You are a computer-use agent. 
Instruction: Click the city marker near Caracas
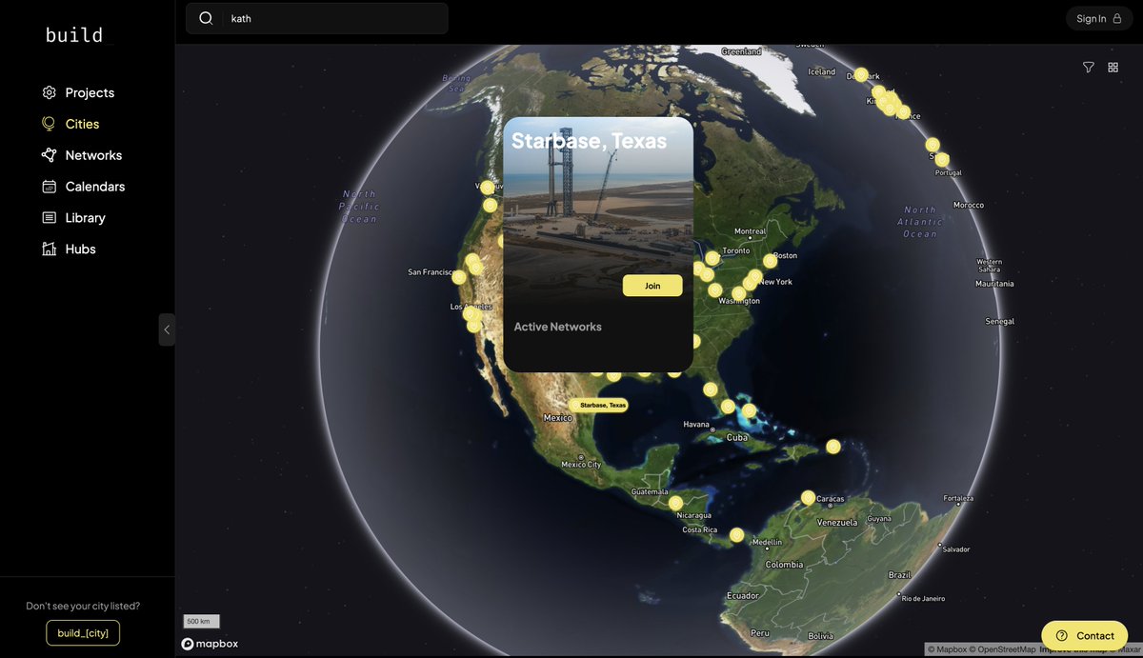point(808,497)
